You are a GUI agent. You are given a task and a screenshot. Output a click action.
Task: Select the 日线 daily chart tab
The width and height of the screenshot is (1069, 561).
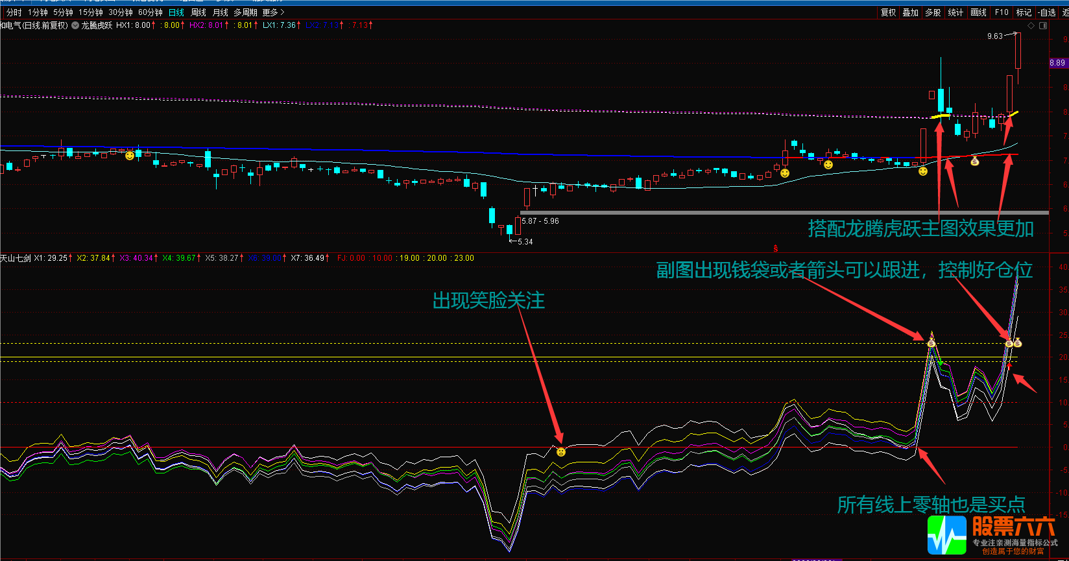(176, 12)
